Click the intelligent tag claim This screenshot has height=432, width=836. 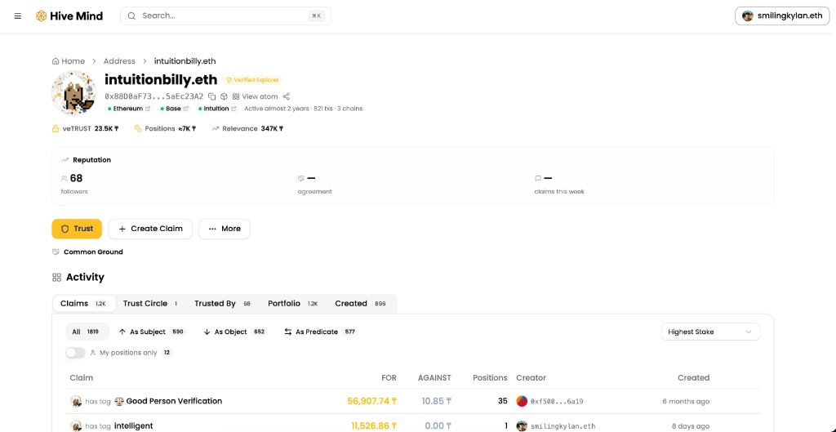pos(133,425)
